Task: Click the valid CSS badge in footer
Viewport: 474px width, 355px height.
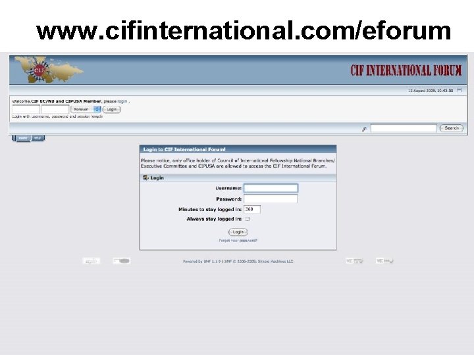Action: click(x=384, y=261)
